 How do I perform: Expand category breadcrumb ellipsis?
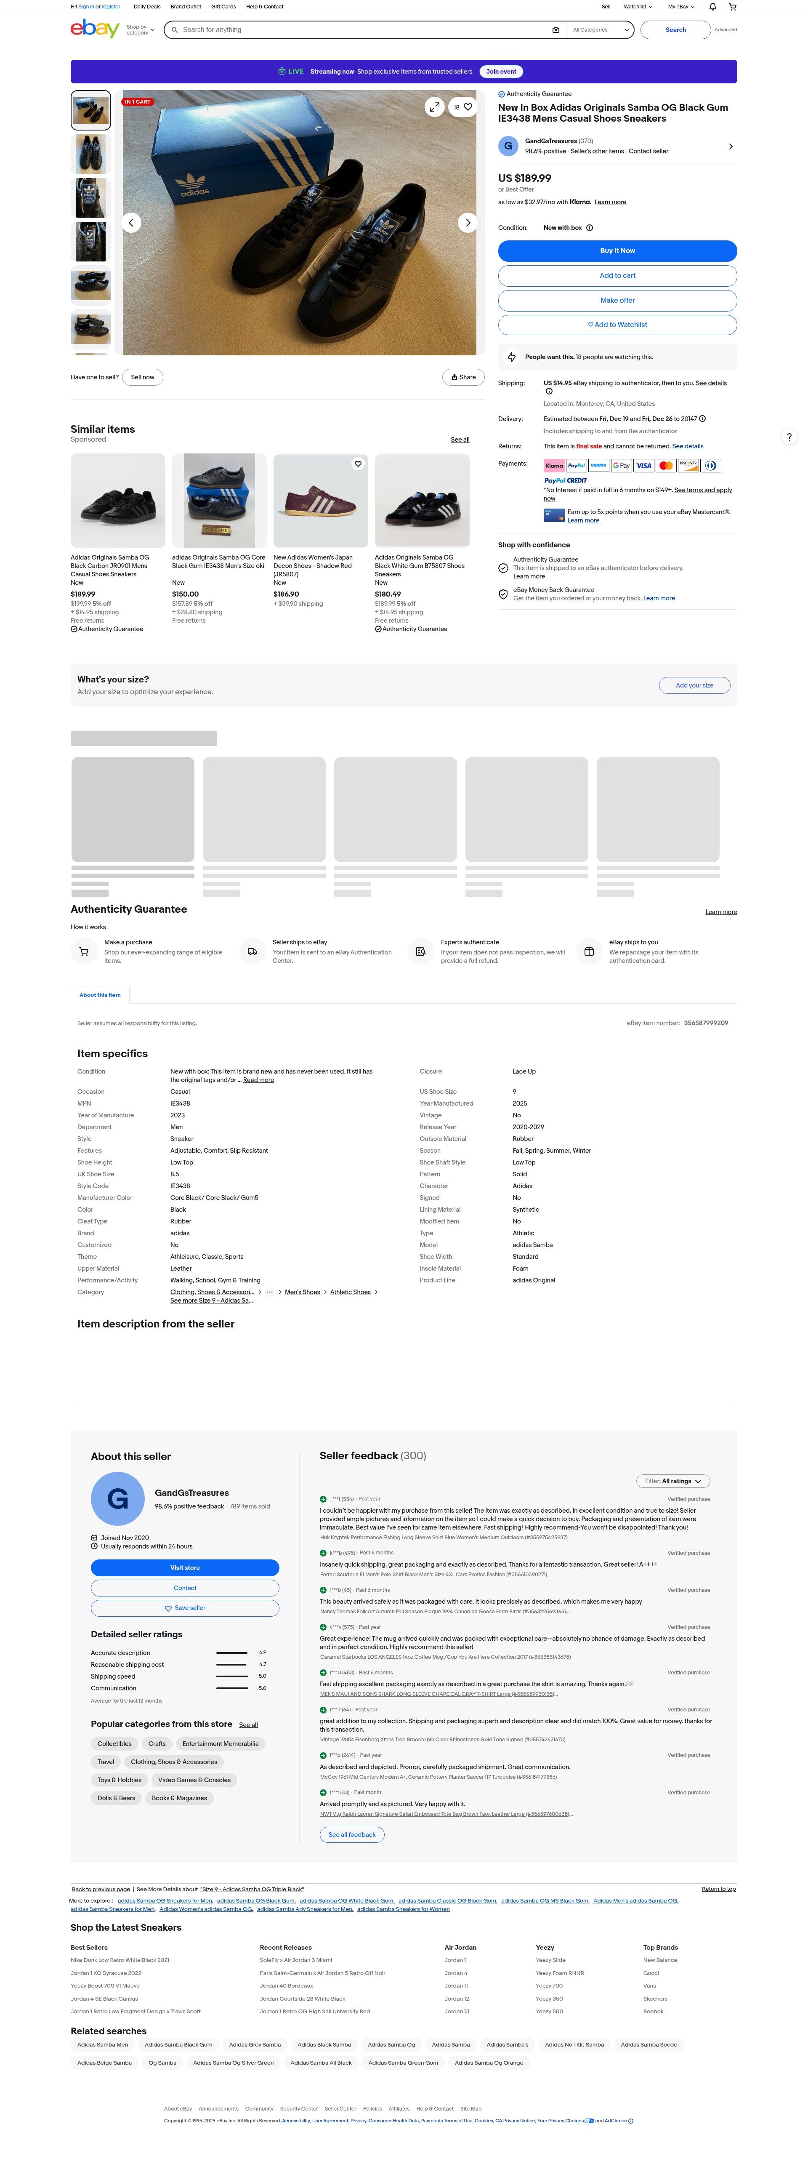tap(270, 1292)
